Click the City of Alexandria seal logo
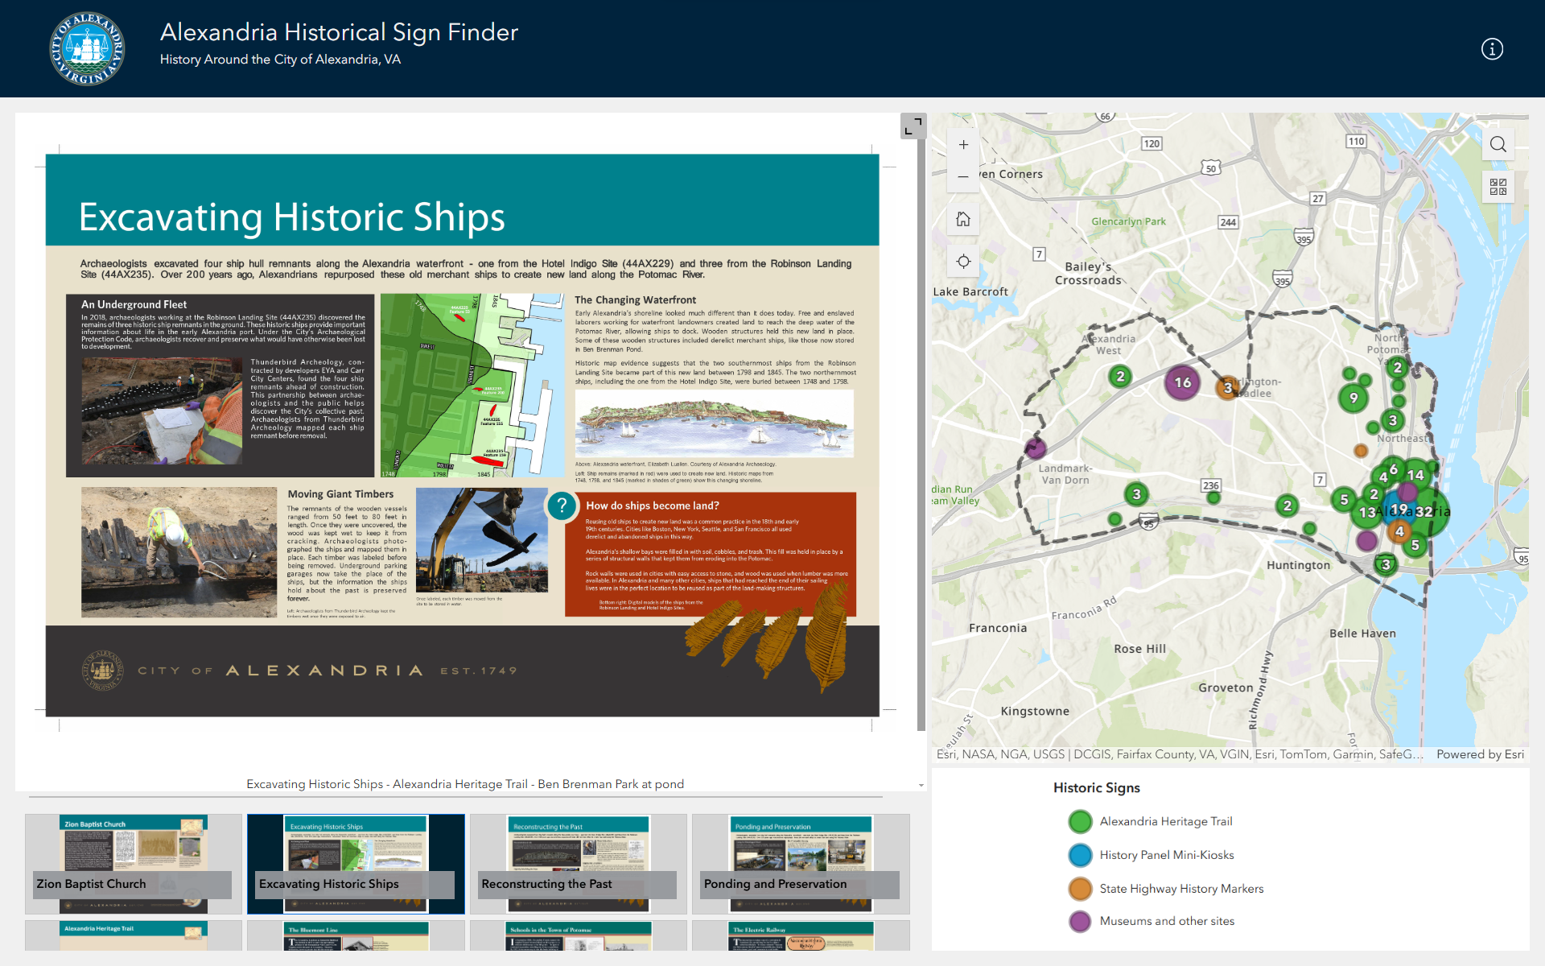 [x=87, y=49]
